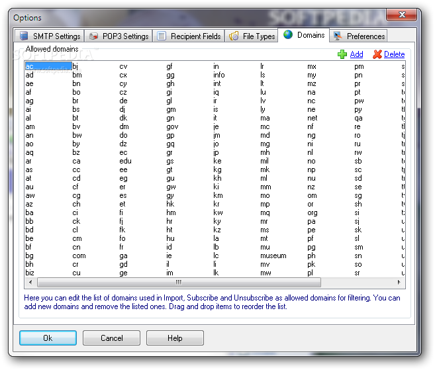
Task: Open the Preferences tab
Action: coord(358,36)
